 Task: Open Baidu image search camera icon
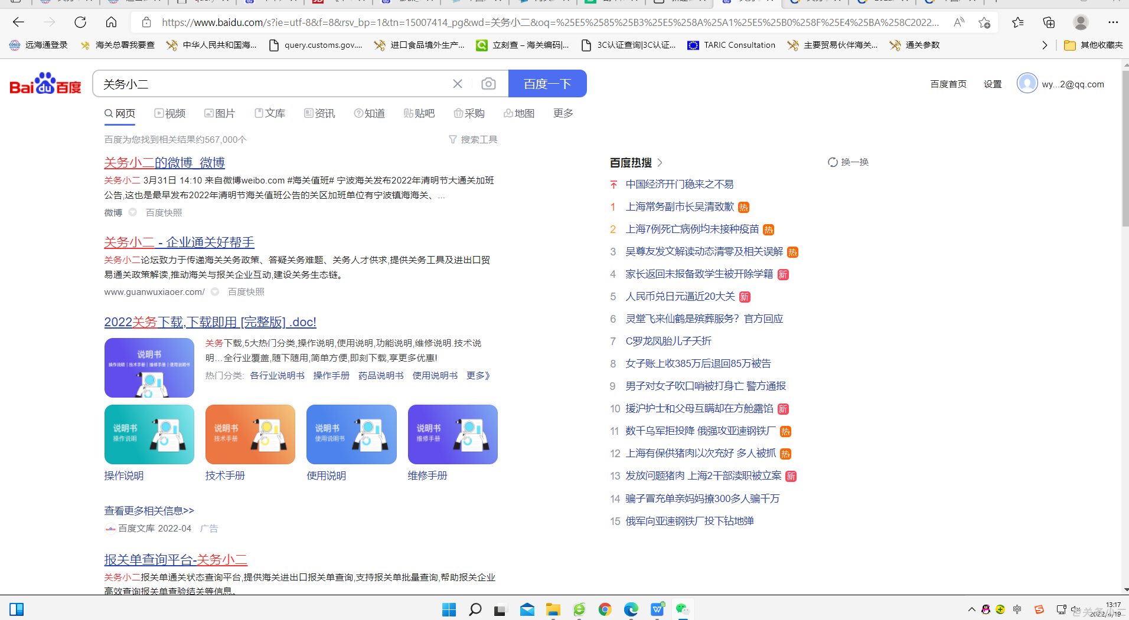click(488, 84)
